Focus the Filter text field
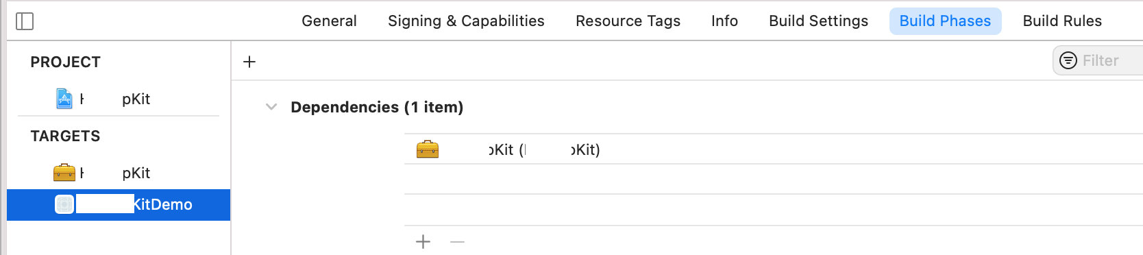Image resolution: width=1143 pixels, height=255 pixels. (1100, 60)
